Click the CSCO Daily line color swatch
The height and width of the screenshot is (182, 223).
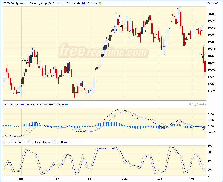coord(21,3)
